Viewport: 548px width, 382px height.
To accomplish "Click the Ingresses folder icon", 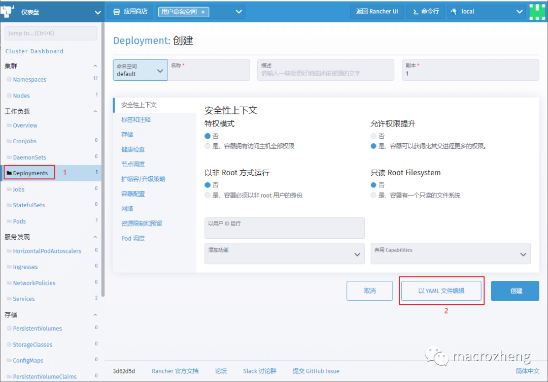I will [10, 267].
